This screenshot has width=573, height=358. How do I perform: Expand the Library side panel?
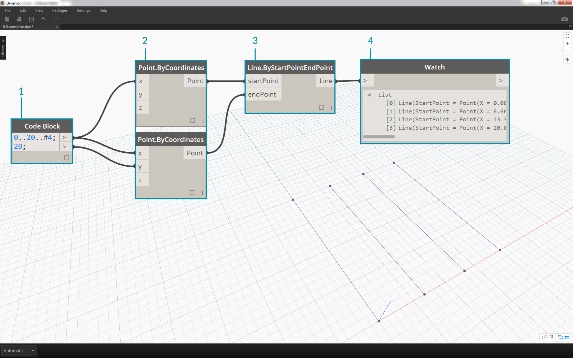pyautogui.click(x=3, y=48)
